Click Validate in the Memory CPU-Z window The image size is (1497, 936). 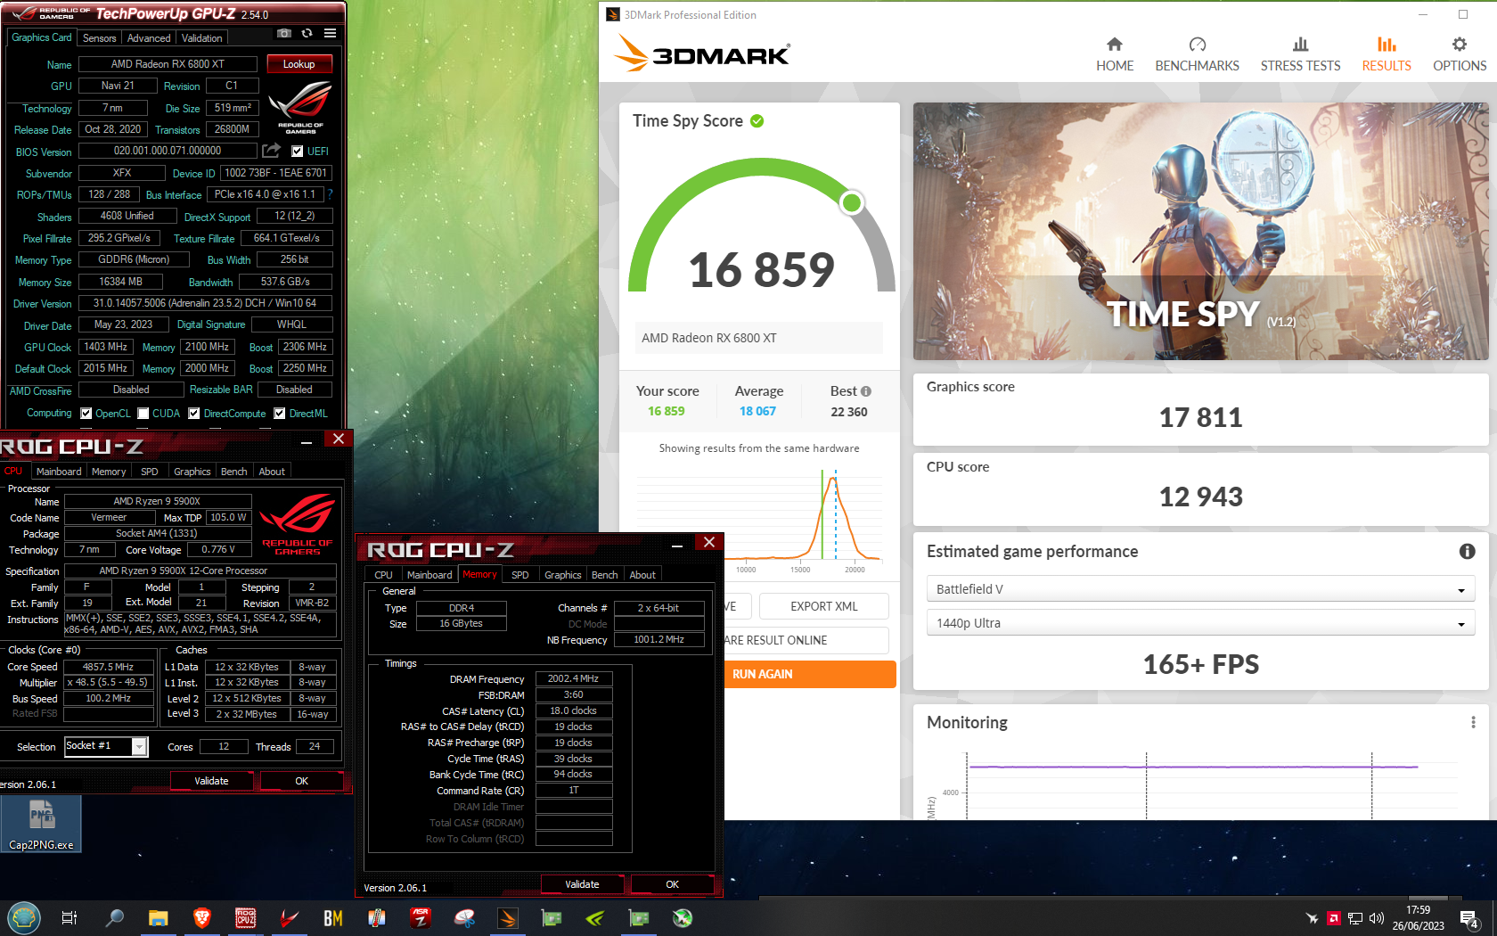[582, 884]
